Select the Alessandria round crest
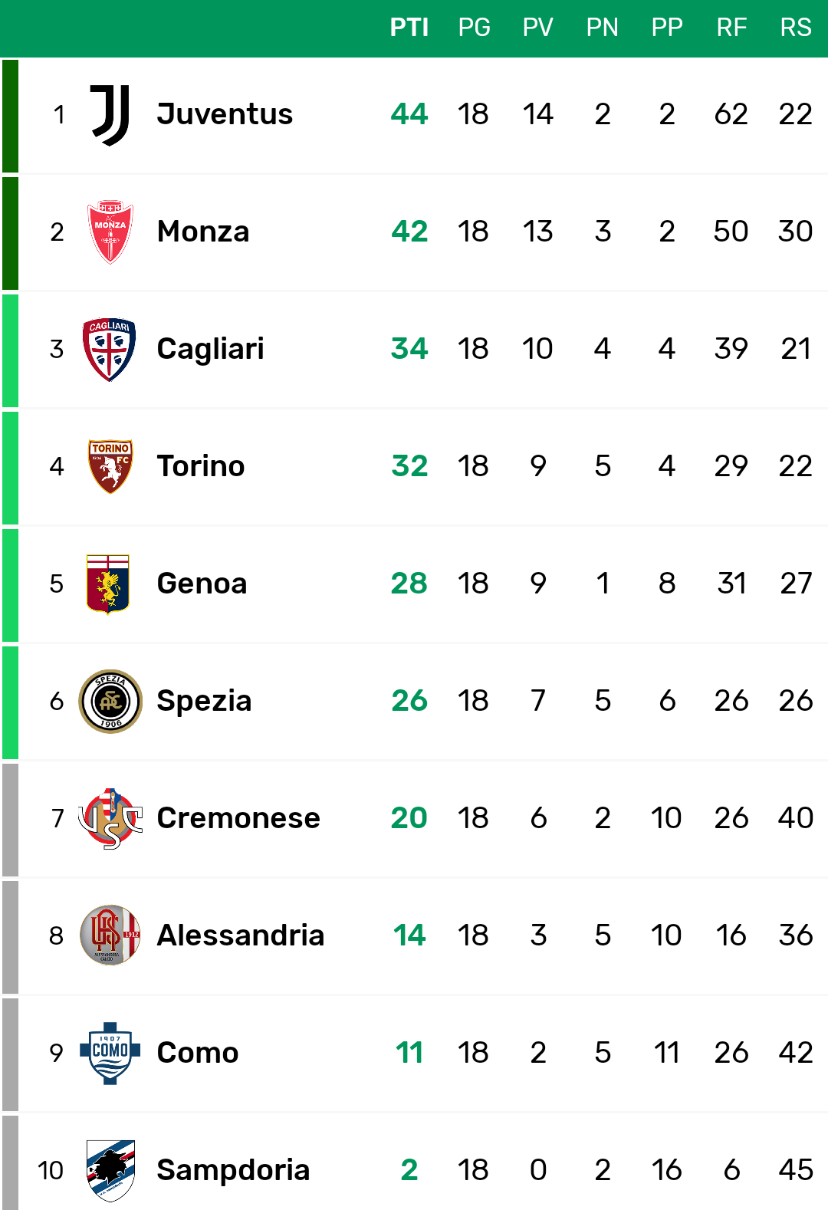Screen dimensions: 828x1210 (110, 935)
